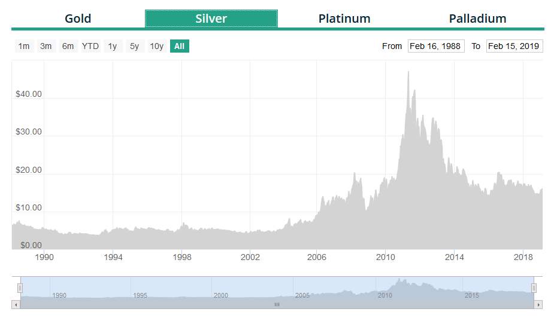Zoom chart to 10y range
Image resolution: width=551 pixels, height=324 pixels.
pyautogui.click(x=156, y=46)
